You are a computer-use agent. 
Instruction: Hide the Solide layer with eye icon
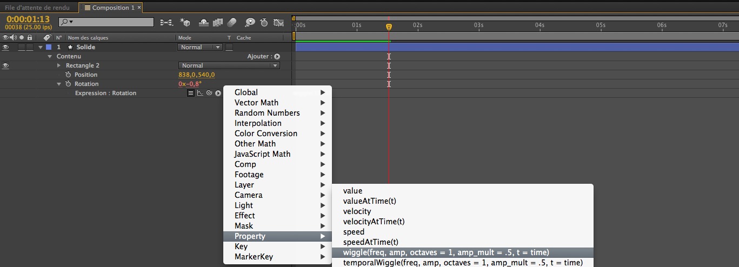tap(6, 47)
